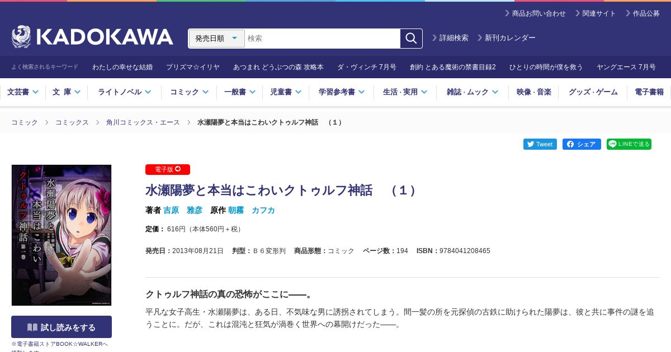Click the 発売日 2013年08月21日 text
The width and height of the screenshot is (671, 352).
[185, 251]
